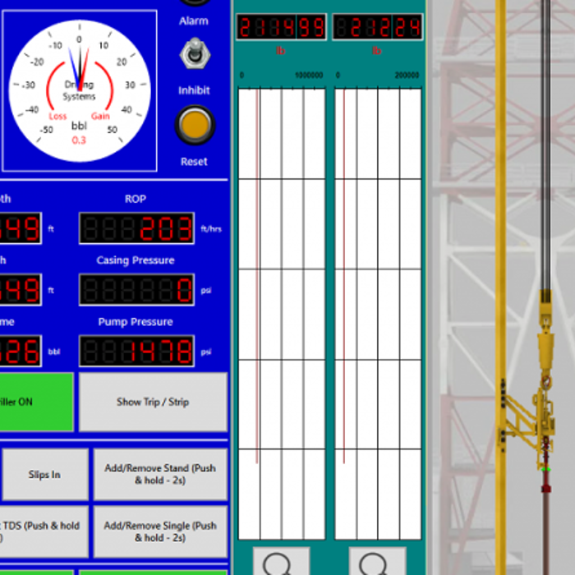
Task: Click circular icon below right strip chart
Action: point(378,561)
